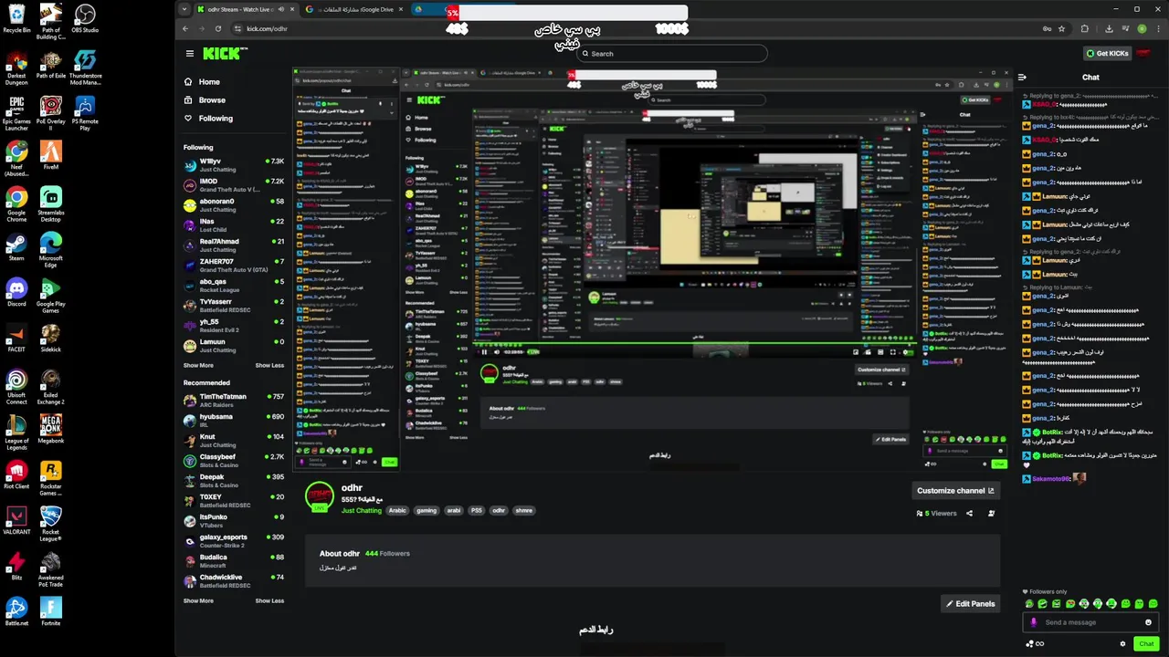
Task: Open Classybeef recommended channel
Action: [x=234, y=461]
